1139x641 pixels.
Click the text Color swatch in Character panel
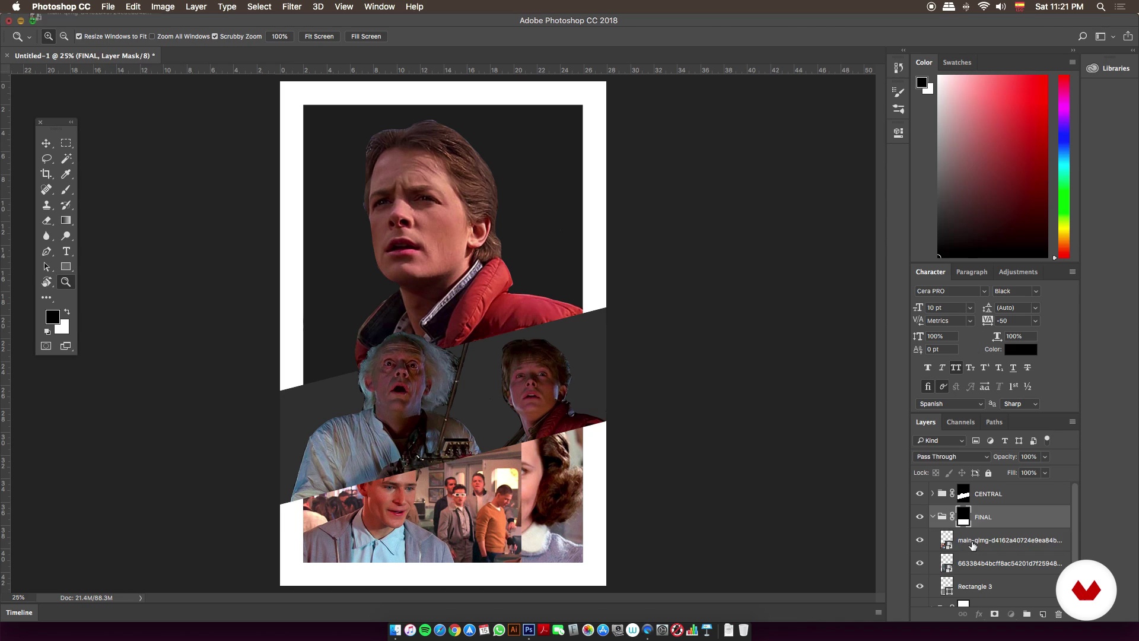pyautogui.click(x=1020, y=350)
